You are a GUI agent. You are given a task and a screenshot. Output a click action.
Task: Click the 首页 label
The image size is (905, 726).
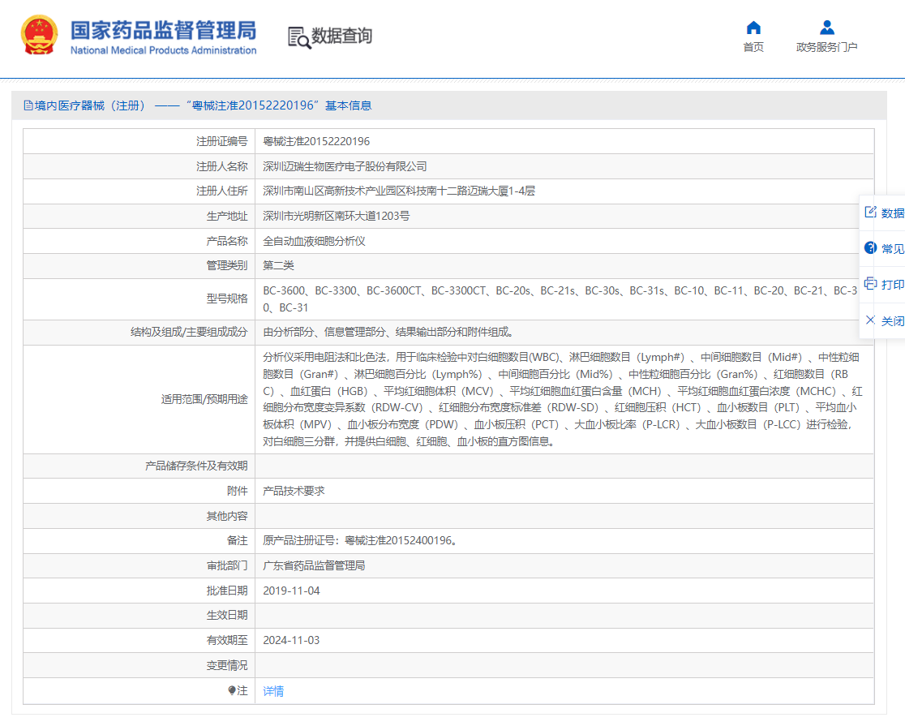pos(753,47)
